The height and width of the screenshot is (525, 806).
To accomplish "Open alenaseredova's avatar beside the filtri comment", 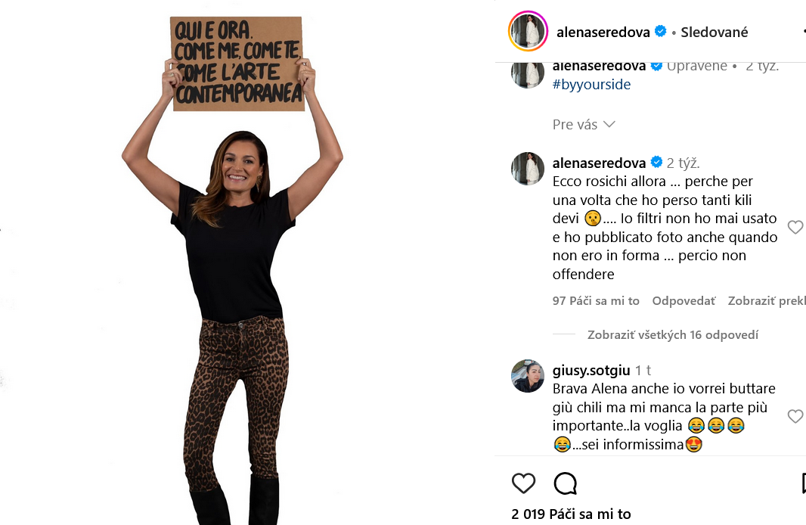I will (528, 168).
